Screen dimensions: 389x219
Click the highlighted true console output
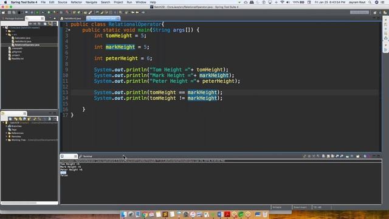click(63, 173)
